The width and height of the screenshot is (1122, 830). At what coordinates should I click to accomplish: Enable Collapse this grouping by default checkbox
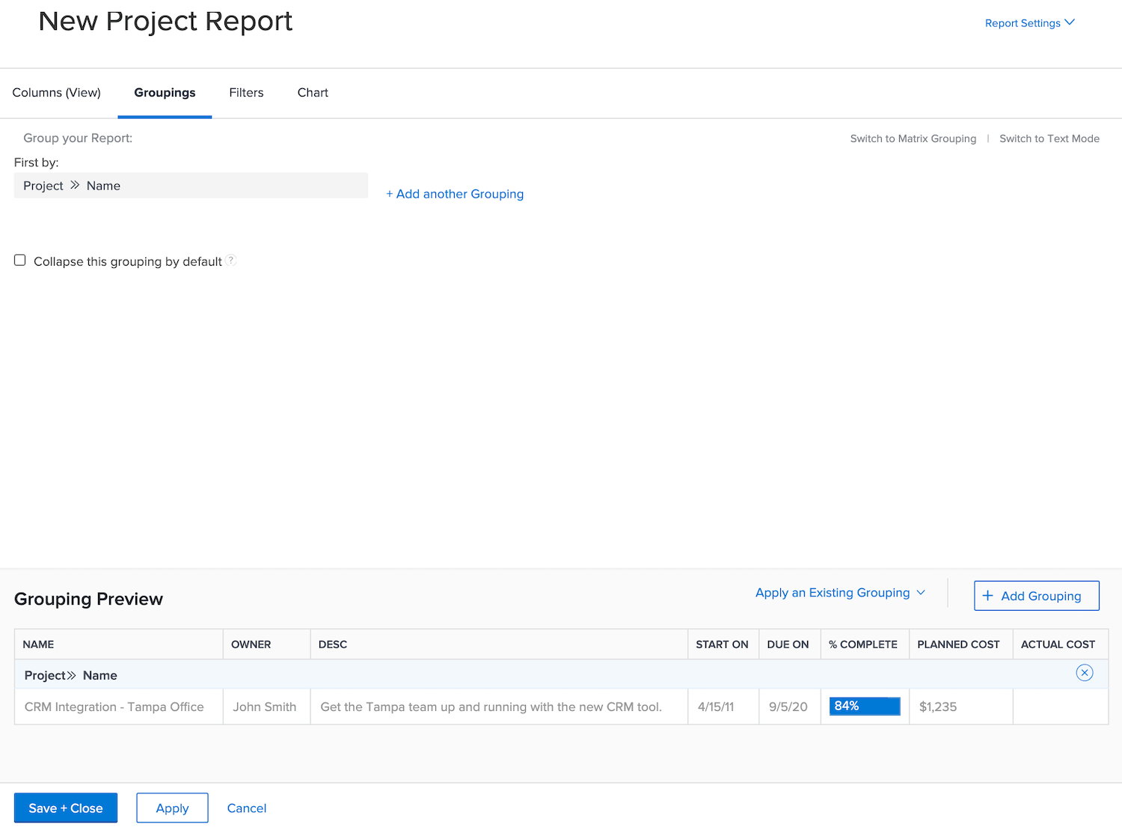click(x=20, y=260)
